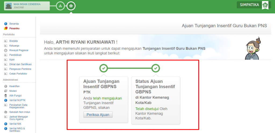
Task: Open the Pendidikan menu entry
Action: pyautogui.click(x=15, y=55)
